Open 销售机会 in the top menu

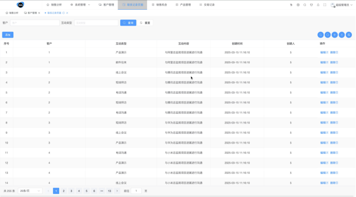(159, 5)
